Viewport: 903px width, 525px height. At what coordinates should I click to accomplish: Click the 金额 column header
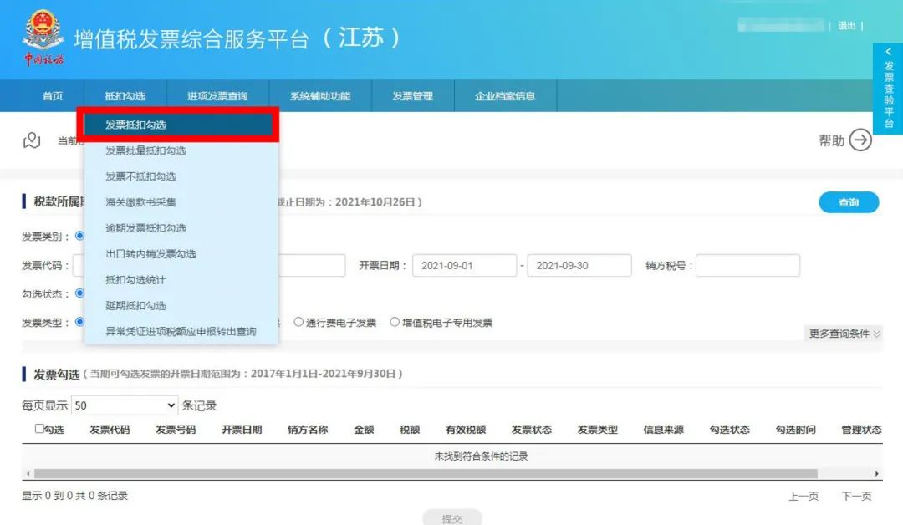coord(364,430)
